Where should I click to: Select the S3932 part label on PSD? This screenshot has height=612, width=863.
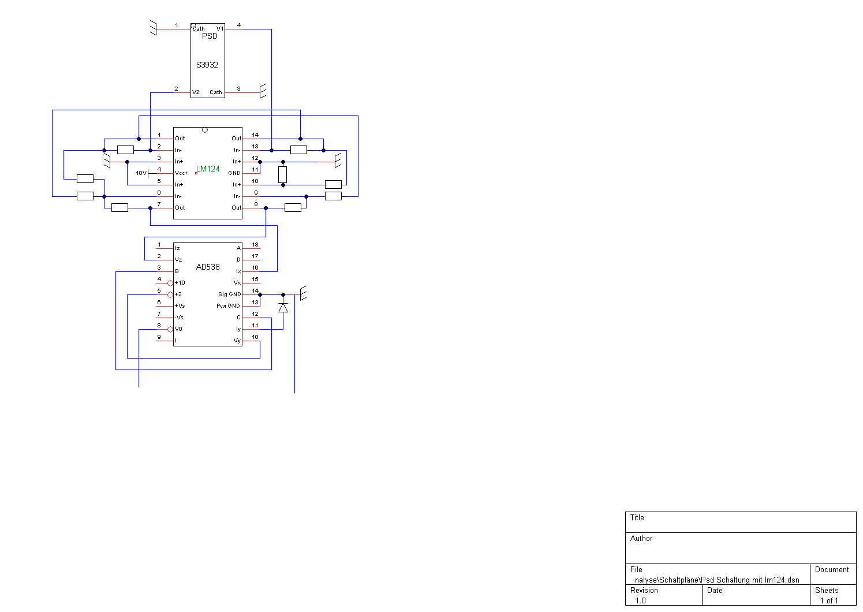point(207,65)
